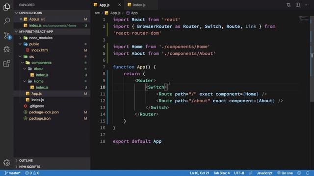Split the editor to the right
The width and height of the screenshot is (314, 176).
pyautogui.click(x=298, y=5)
